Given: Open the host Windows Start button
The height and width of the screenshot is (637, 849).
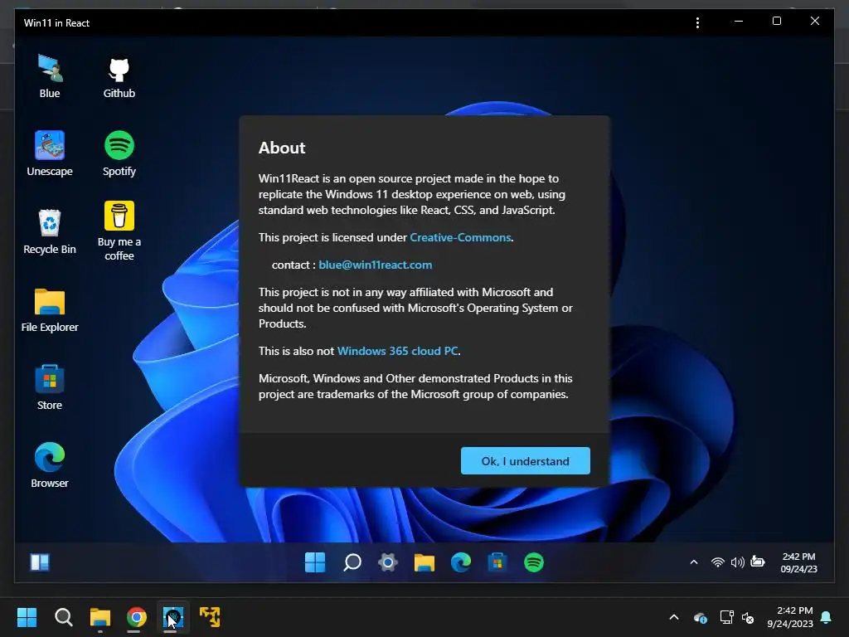Looking at the screenshot, I should pyautogui.click(x=27, y=617).
